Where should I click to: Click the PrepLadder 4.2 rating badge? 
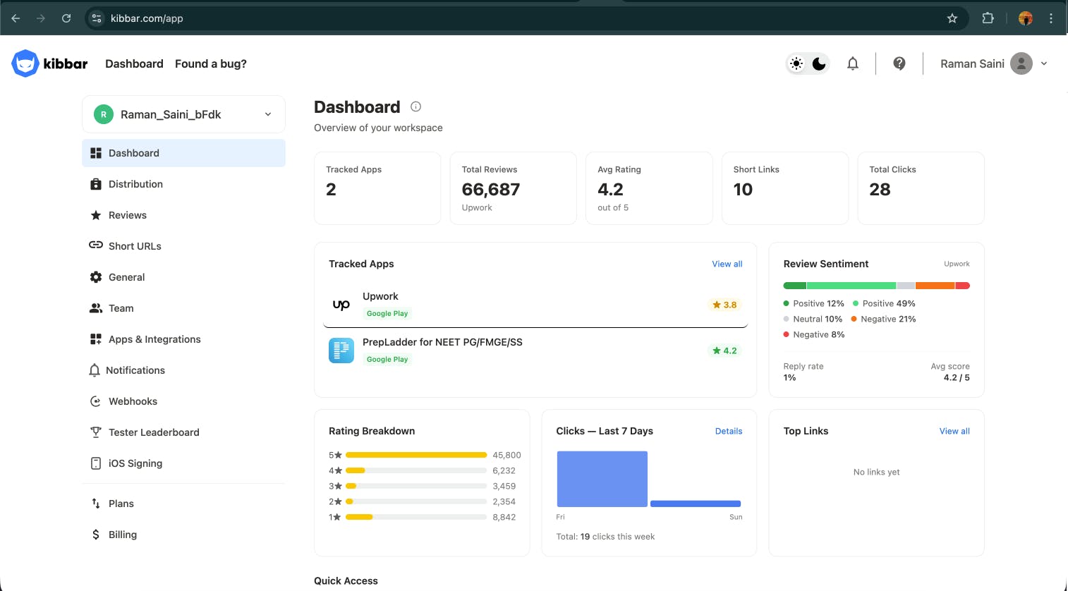click(x=724, y=351)
